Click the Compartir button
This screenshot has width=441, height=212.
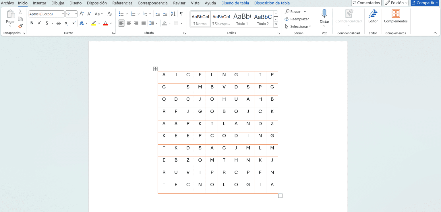[425, 3]
